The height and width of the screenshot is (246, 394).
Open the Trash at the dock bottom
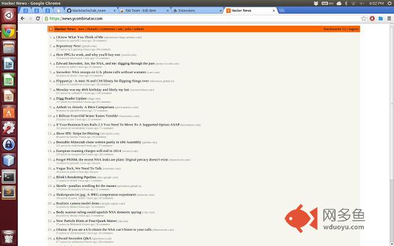click(9, 237)
